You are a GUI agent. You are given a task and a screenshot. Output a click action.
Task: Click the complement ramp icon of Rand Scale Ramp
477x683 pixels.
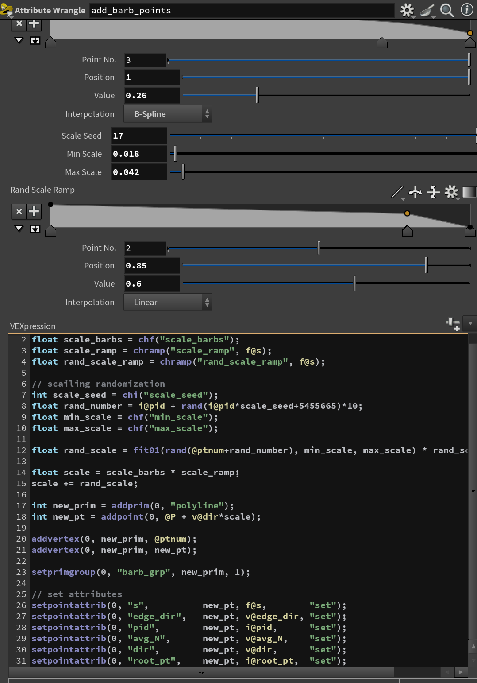coord(433,192)
